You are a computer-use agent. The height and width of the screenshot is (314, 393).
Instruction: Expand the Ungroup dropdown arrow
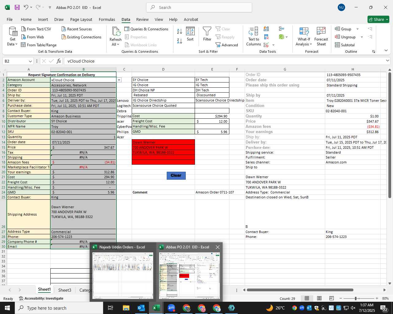[x=362, y=37]
